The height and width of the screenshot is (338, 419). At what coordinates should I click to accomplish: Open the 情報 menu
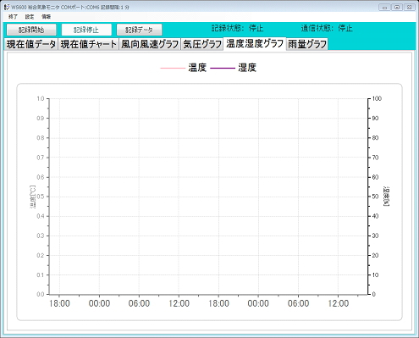coord(46,17)
